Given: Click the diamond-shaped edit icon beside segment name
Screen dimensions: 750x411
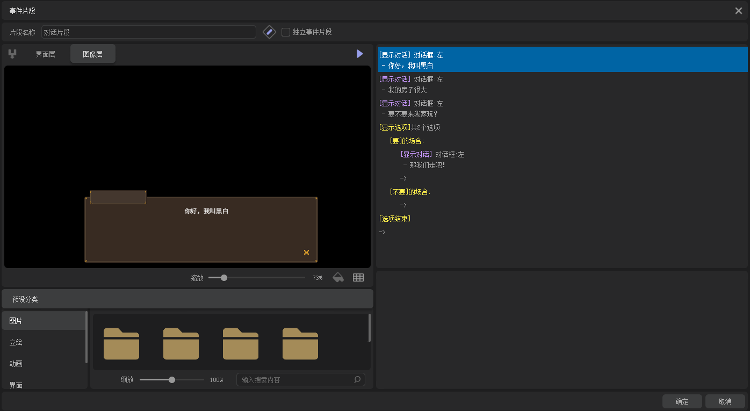Looking at the screenshot, I should (x=269, y=32).
